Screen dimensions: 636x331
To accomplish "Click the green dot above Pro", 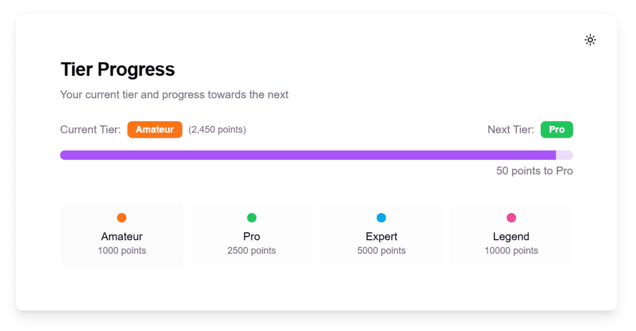I will pos(251,218).
